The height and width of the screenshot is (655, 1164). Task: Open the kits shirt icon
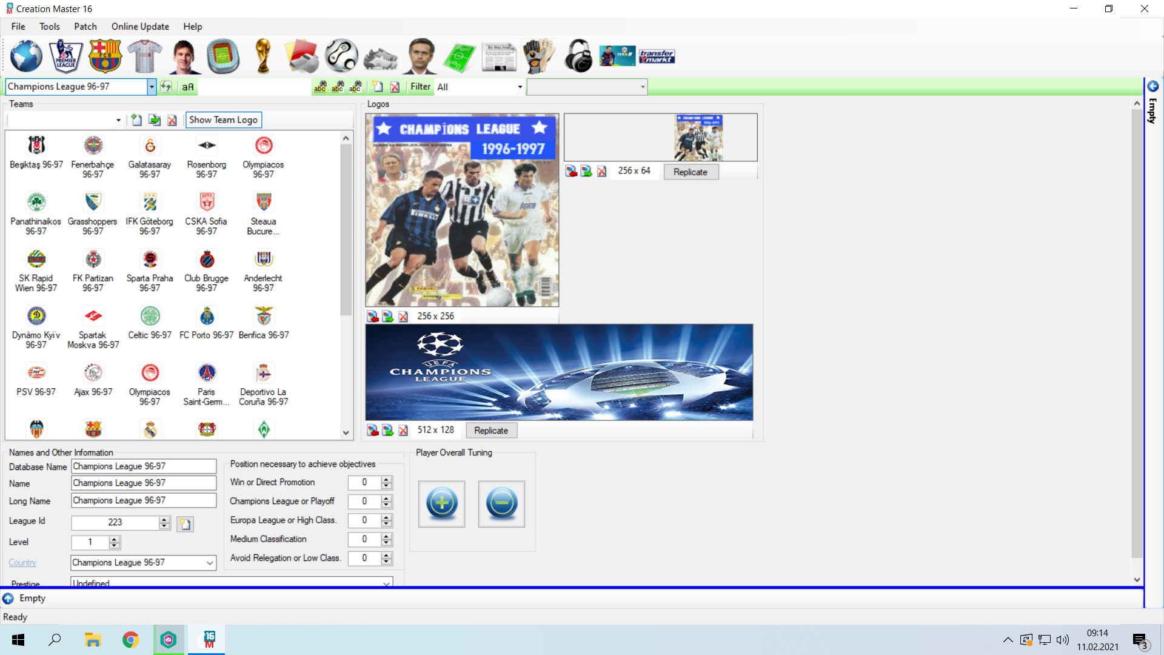pyautogui.click(x=144, y=56)
